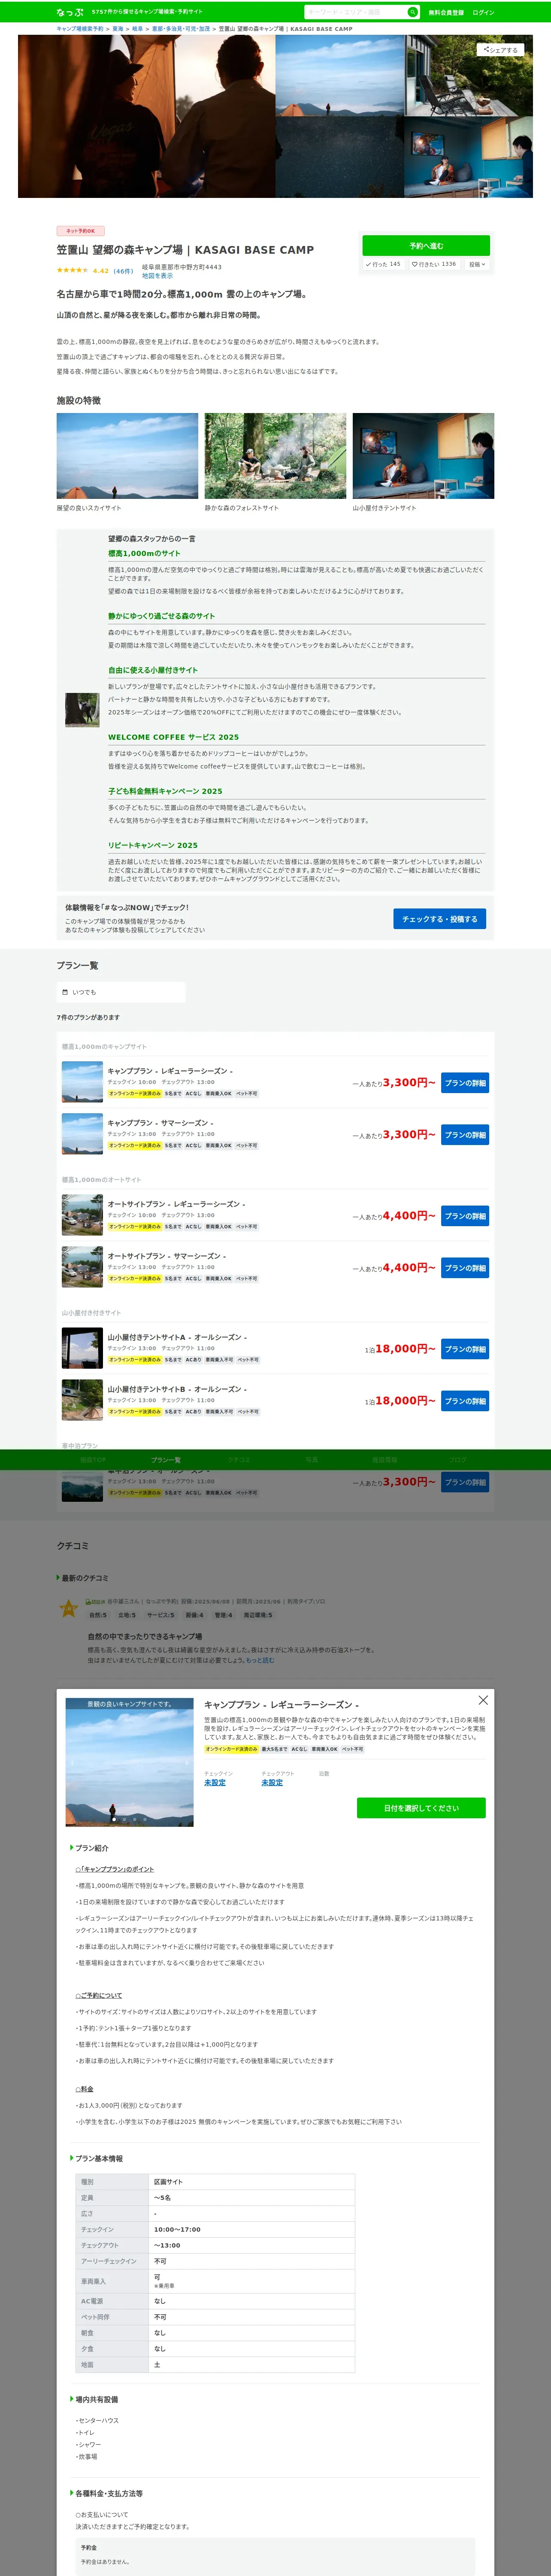Open プランの詳細 for キャンププラン サマーシーズン
Image resolution: width=551 pixels, height=2576 pixels.
coord(465,1135)
